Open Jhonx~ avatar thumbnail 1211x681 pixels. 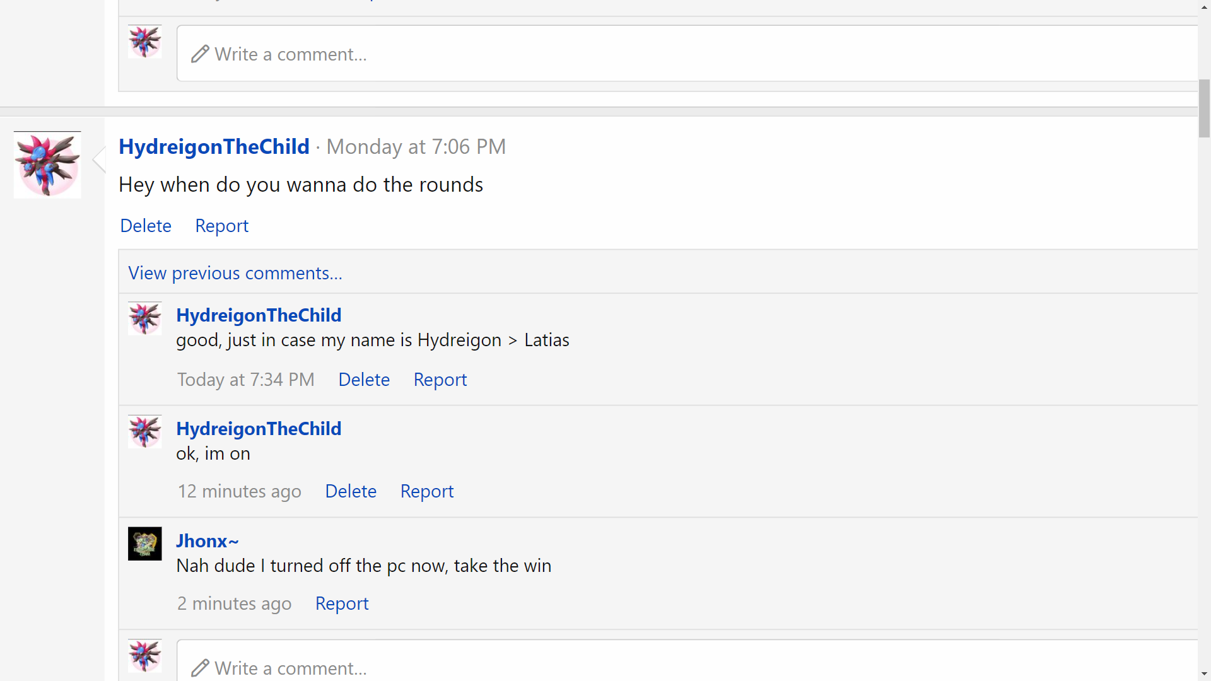coord(145,544)
